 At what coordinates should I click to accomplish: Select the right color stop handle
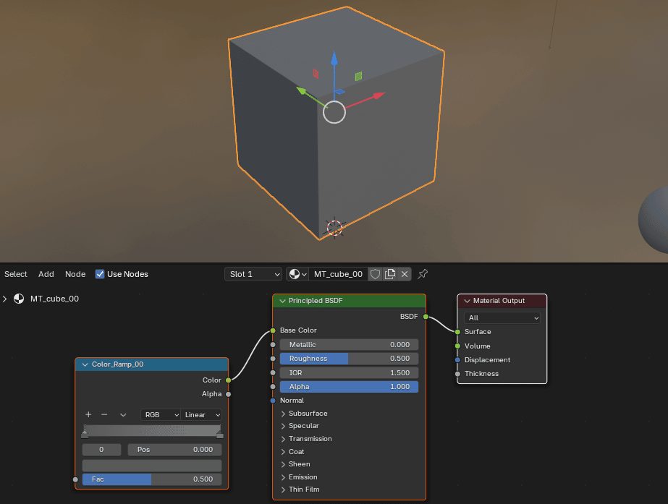click(x=220, y=434)
